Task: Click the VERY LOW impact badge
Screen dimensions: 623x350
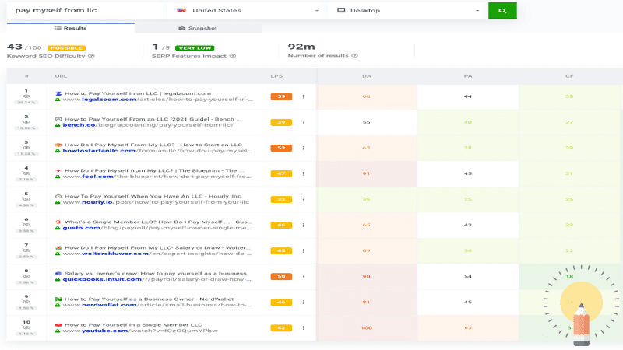Action: 195,48
